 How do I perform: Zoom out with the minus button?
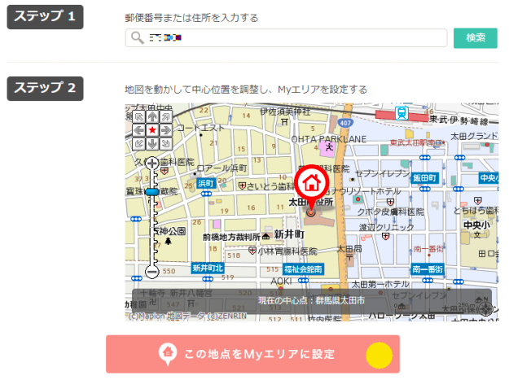[152, 271]
